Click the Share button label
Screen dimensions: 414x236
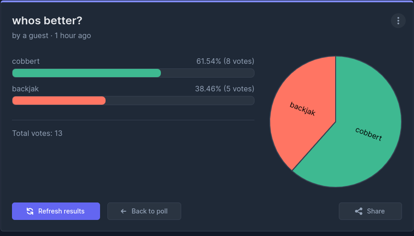(x=376, y=211)
